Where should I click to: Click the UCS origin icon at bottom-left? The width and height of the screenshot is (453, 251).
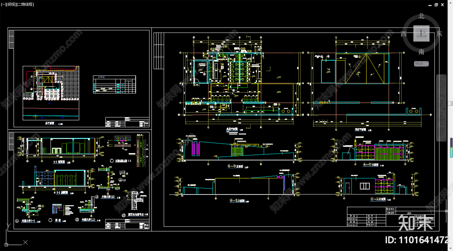point(7,244)
